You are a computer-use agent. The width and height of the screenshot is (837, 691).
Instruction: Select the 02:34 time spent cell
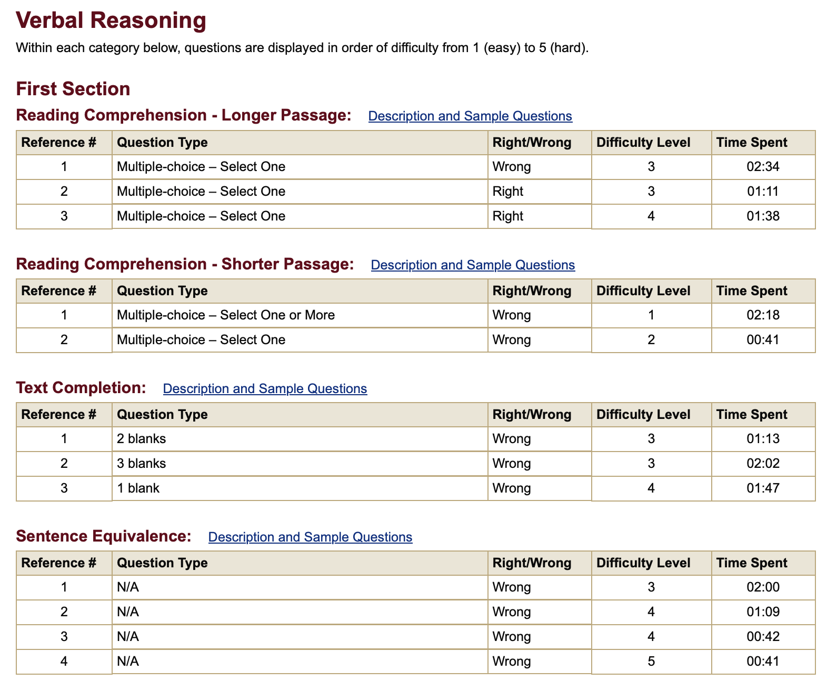(763, 167)
